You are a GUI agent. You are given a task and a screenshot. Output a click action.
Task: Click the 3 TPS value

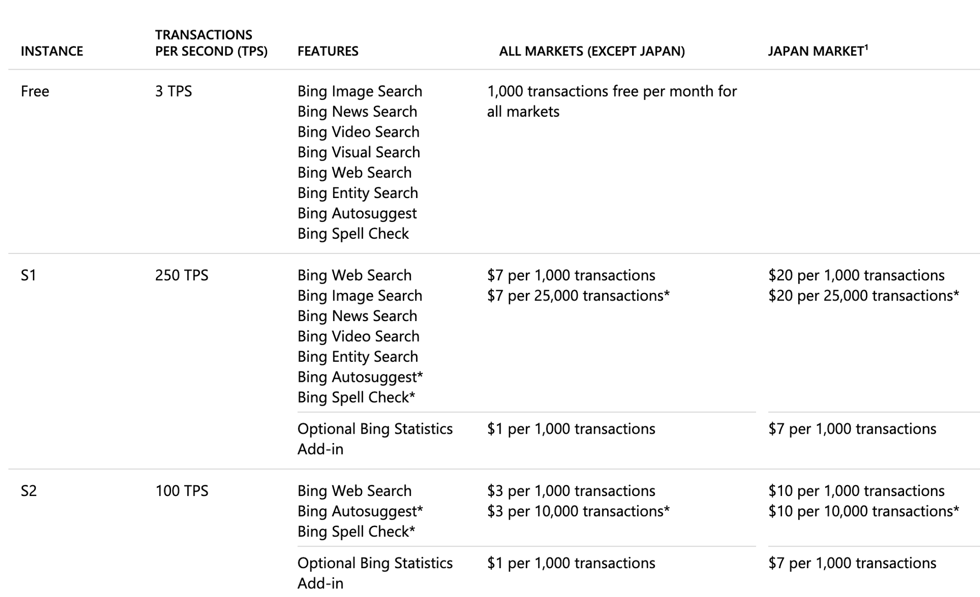(173, 91)
